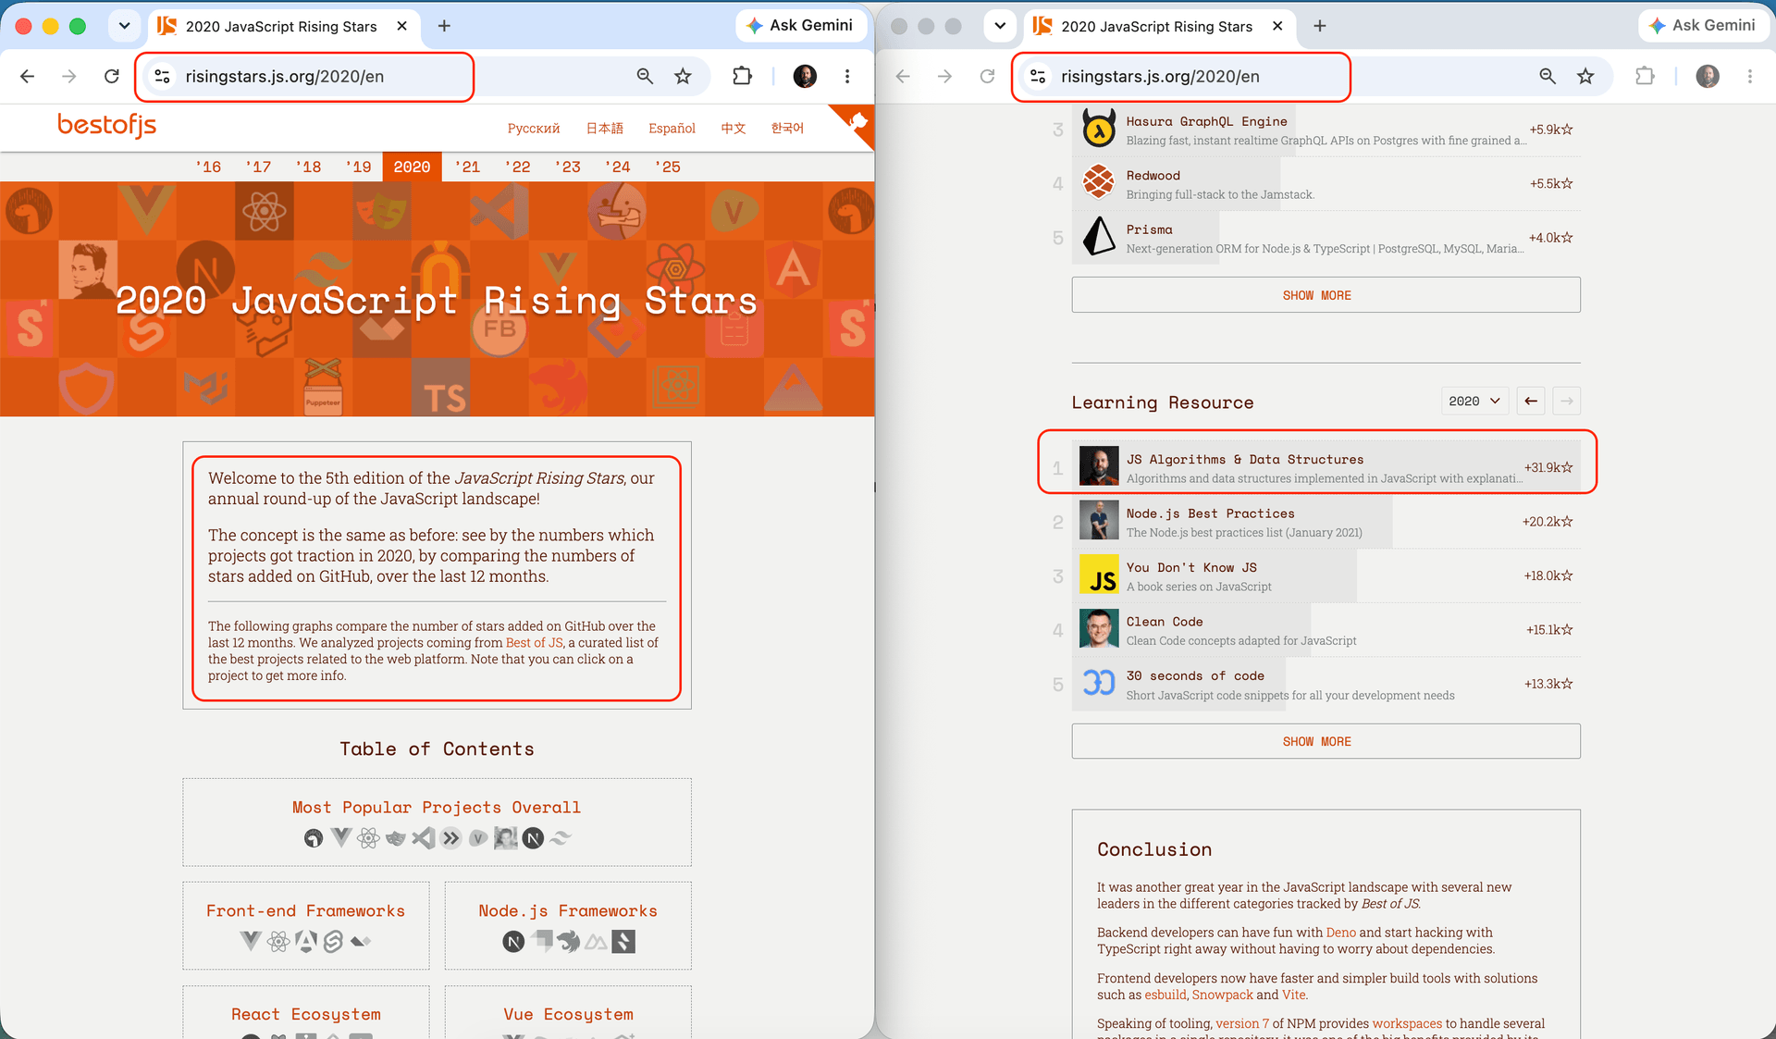The height and width of the screenshot is (1039, 1776).
Task: Follow the Vite link in Conclusion
Action: [1293, 995]
